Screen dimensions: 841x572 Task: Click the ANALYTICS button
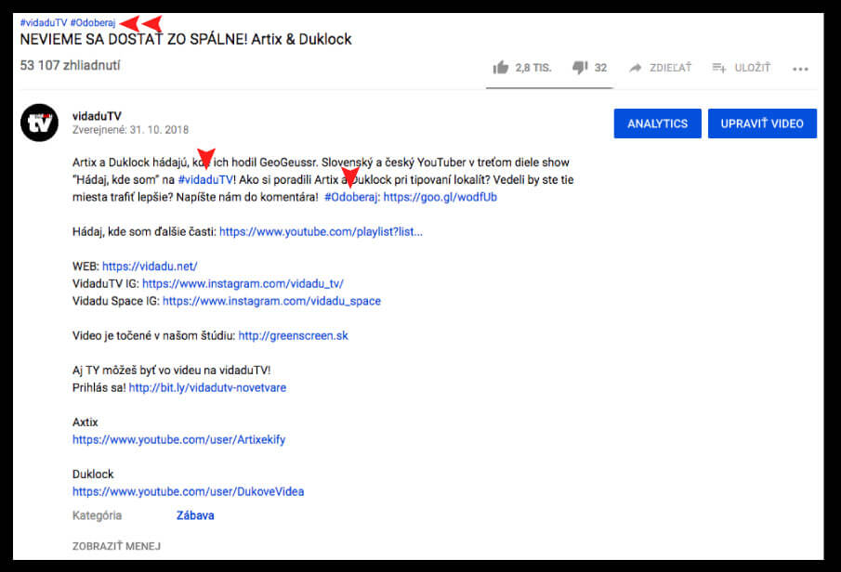pyautogui.click(x=657, y=123)
